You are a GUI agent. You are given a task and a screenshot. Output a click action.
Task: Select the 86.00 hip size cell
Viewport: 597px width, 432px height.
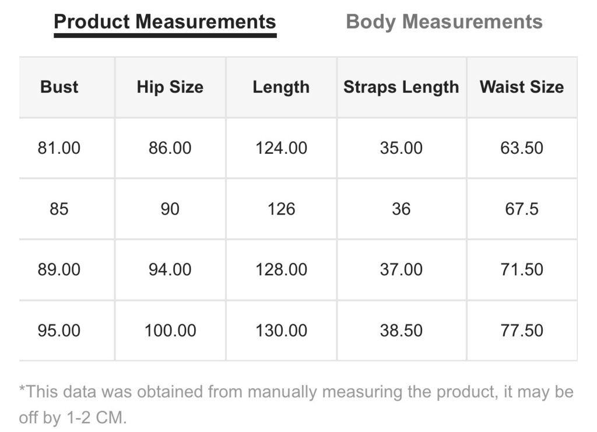[x=170, y=147]
